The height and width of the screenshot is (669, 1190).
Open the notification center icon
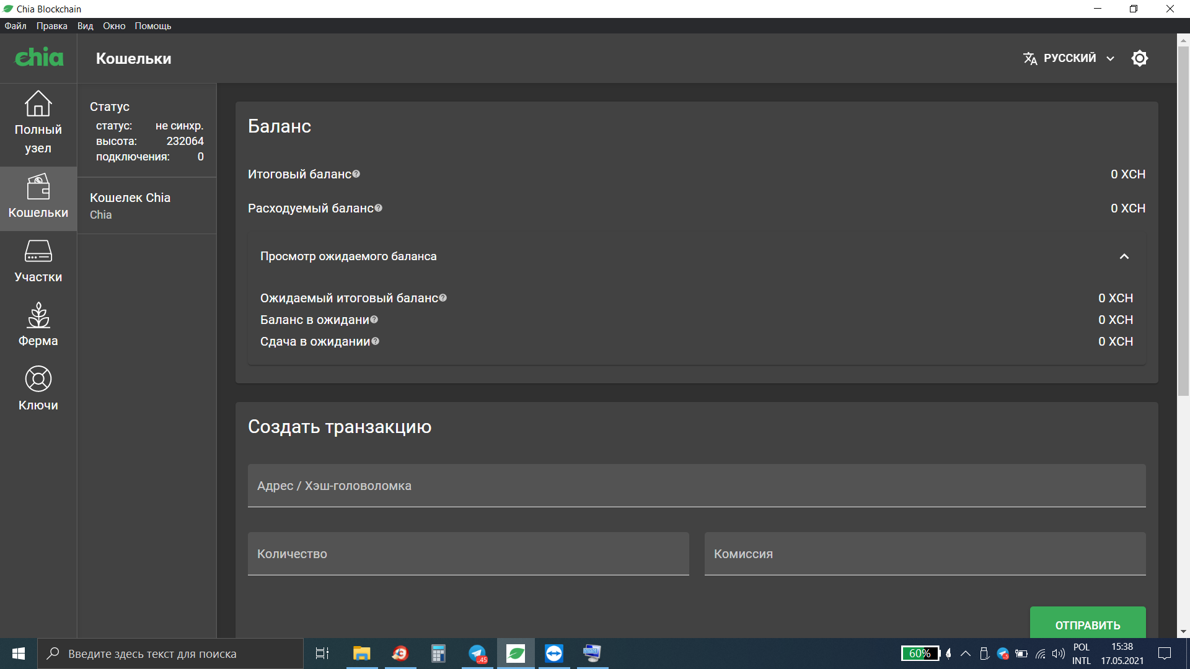1165,654
